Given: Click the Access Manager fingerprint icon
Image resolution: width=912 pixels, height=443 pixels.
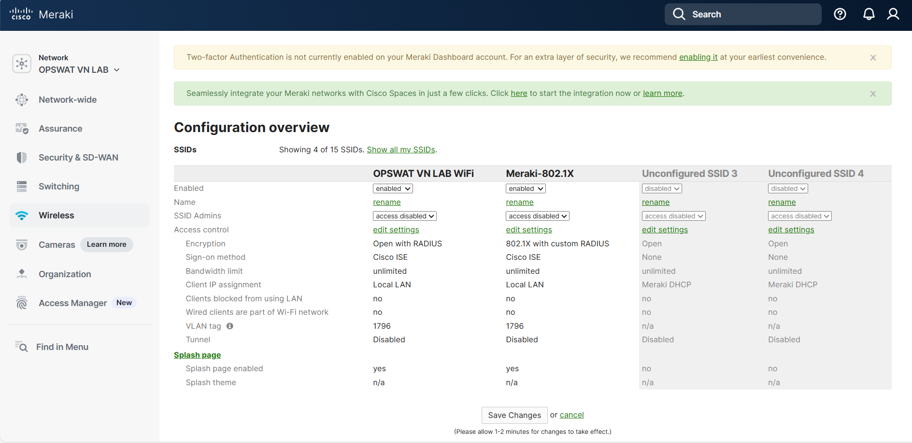Looking at the screenshot, I should 22,303.
